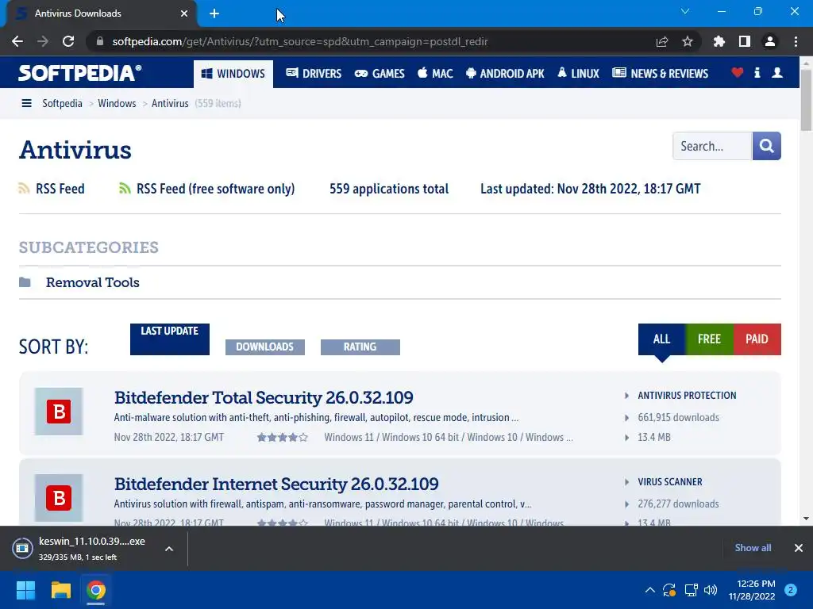Click the Chrome taskbar icon
Screen dimensions: 813x609
click(x=96, y=590)
